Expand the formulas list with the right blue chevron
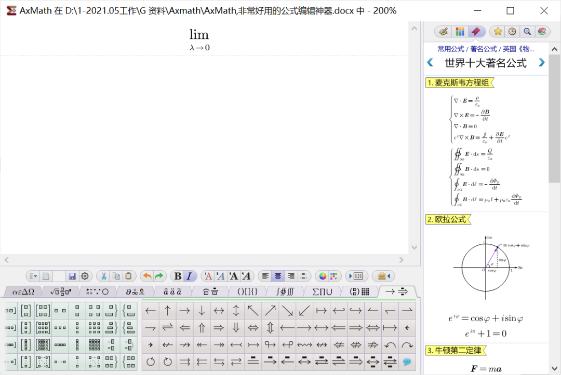 click(542, 62)
